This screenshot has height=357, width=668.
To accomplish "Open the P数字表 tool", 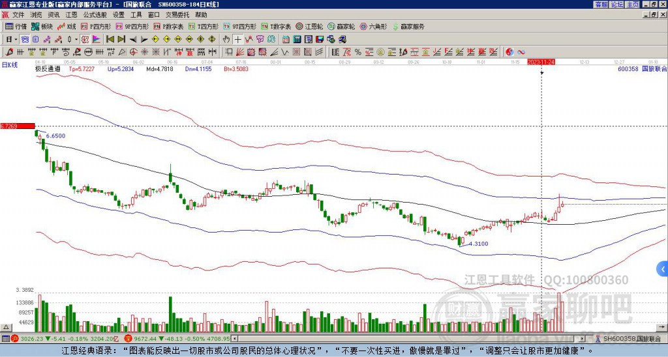I will [x=168, y=26].
